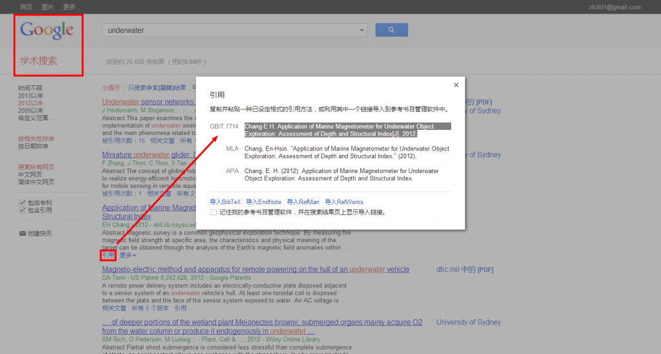Open 自定义范围 date filter
Image resolution: width=661 pixels, height=354 pixels.
click(x=36, y=118)
